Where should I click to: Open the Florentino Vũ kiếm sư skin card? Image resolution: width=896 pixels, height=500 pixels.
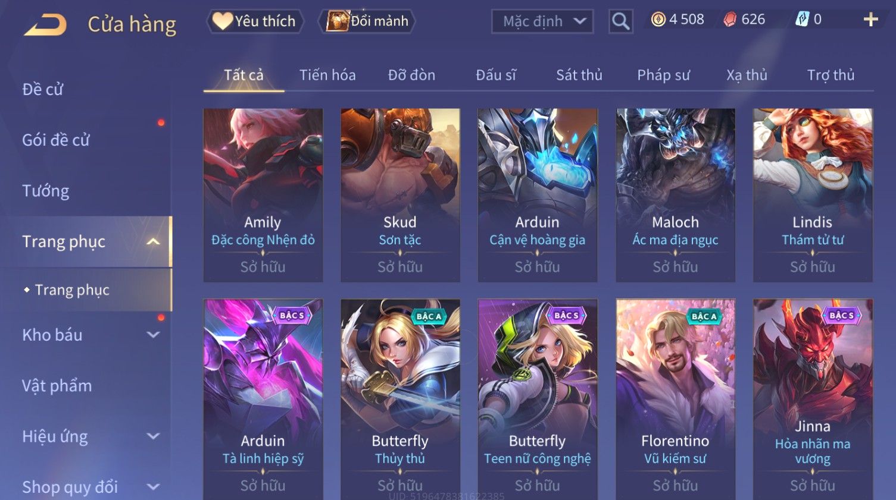click(x=675, y=400)
